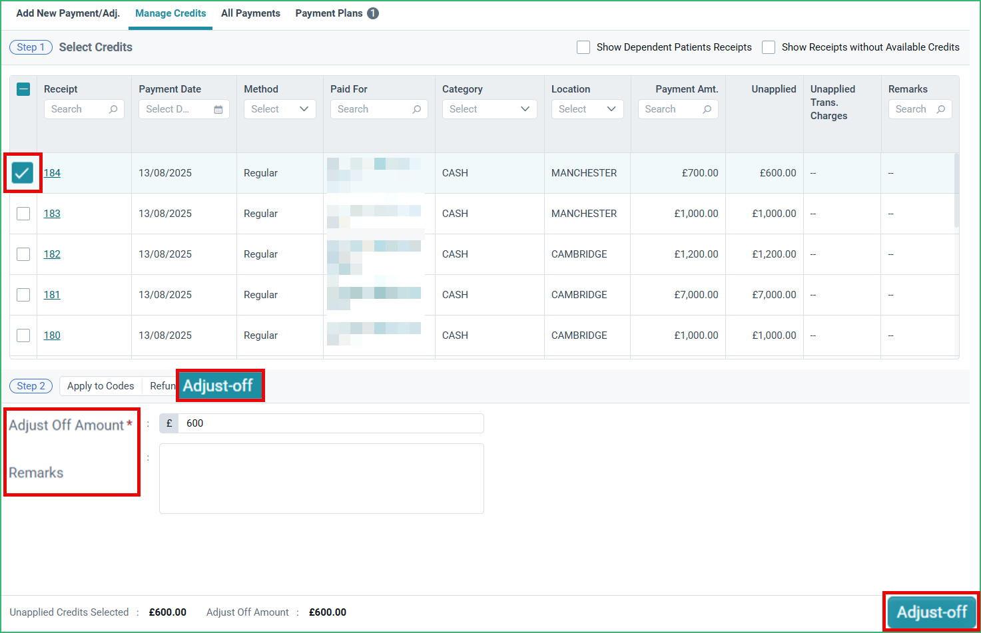
Task: Switch to Add New Payment/Adj. tab
Action: [68, 13]
